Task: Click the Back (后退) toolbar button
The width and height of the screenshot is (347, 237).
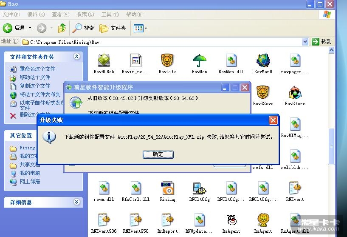Action: click(14, 28)
